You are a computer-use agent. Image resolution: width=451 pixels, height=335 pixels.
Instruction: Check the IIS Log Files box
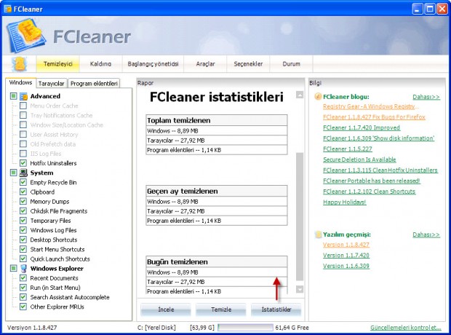coord(23,154)
